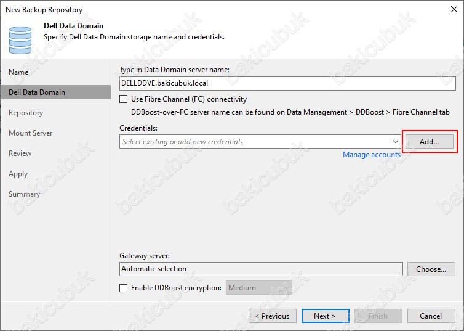464x331 pixels.
Task: Select the Dell Data Domain step
Action: [x=55, y=92]
